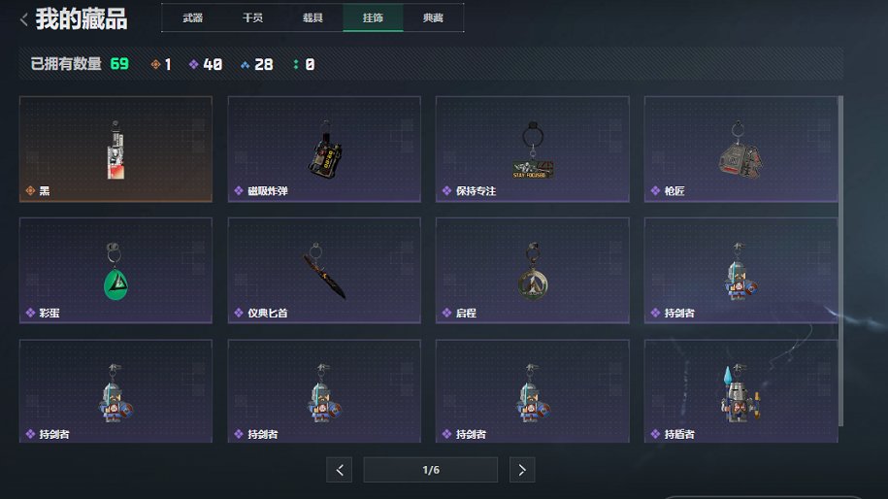The image size is (888, 499).
Task: Filter by blue rarity count 28
Action: click(256, 65)
